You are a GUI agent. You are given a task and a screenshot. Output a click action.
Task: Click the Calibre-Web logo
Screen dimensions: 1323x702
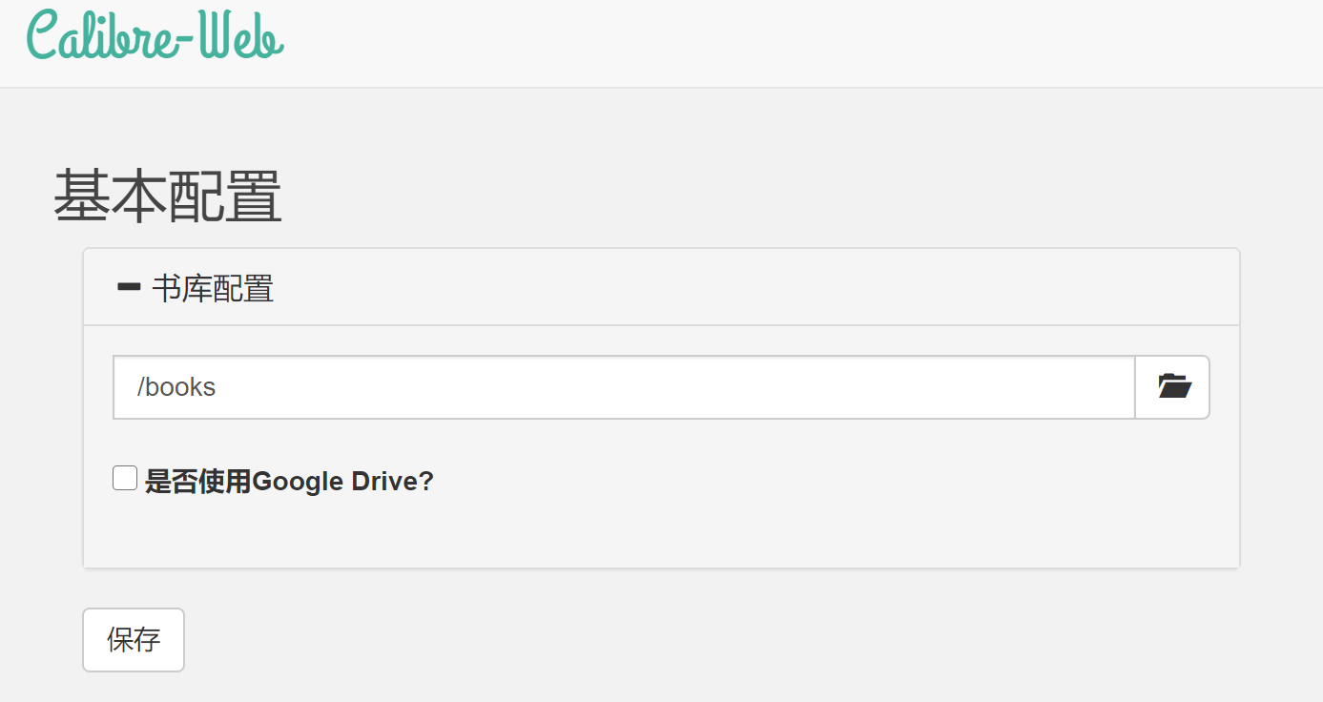tap(155, 36)
